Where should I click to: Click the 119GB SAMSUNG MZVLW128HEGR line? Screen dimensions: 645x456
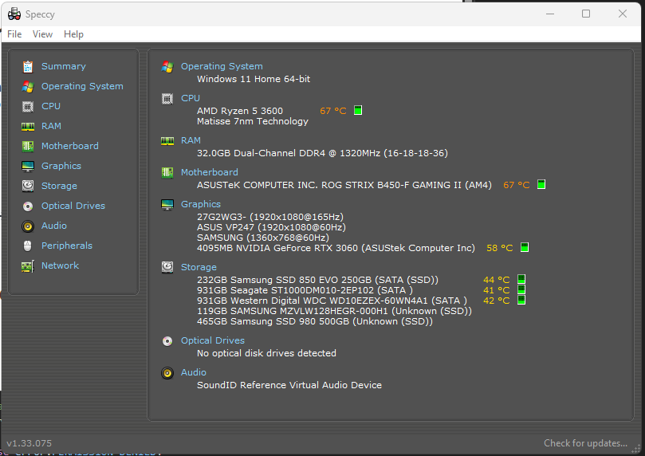click(334, 311)
